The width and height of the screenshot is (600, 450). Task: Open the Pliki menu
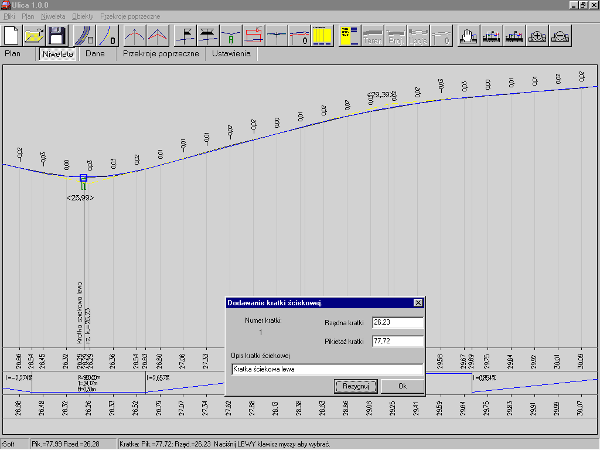tap(9, 16)
